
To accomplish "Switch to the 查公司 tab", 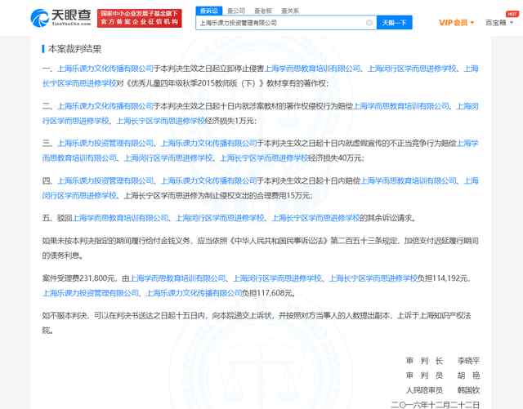I will 238,11.
